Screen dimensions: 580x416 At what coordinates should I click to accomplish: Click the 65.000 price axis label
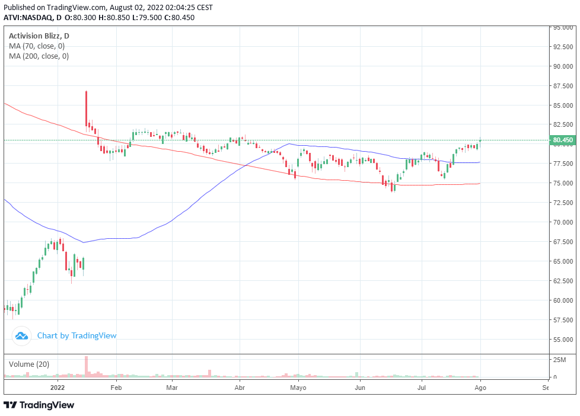(x=563, y=261)
